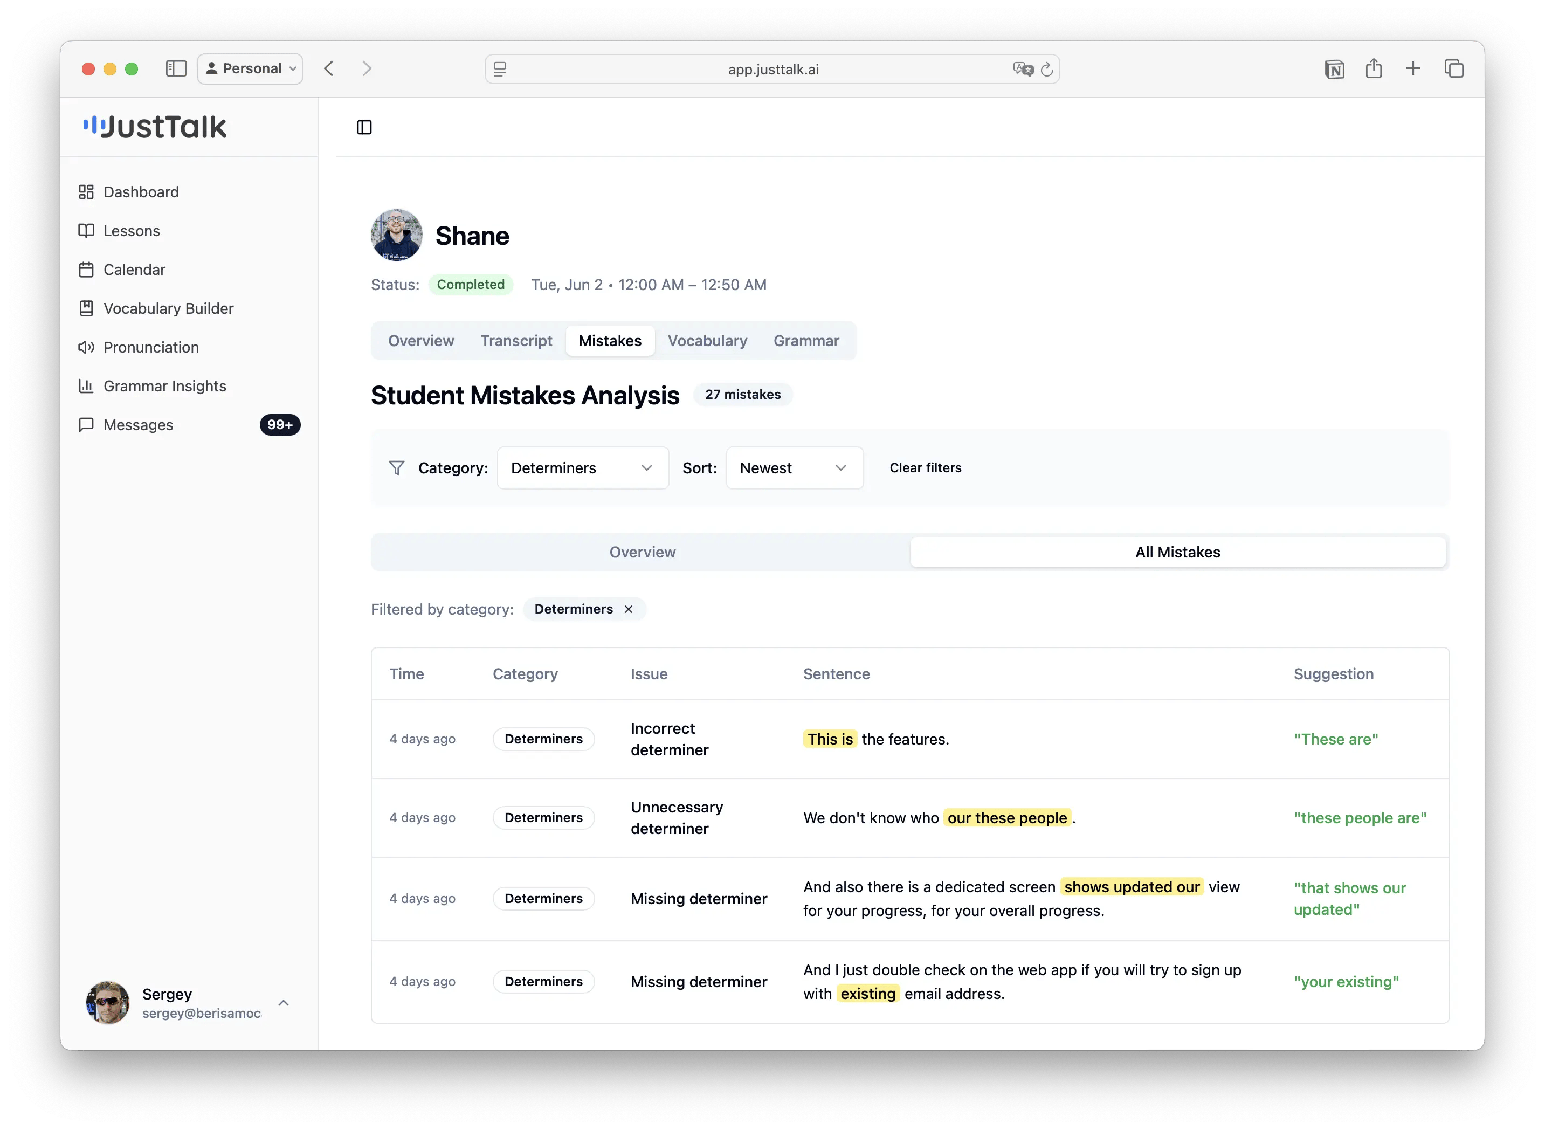Click the Suggestion column header

(x=1334, y=674)
